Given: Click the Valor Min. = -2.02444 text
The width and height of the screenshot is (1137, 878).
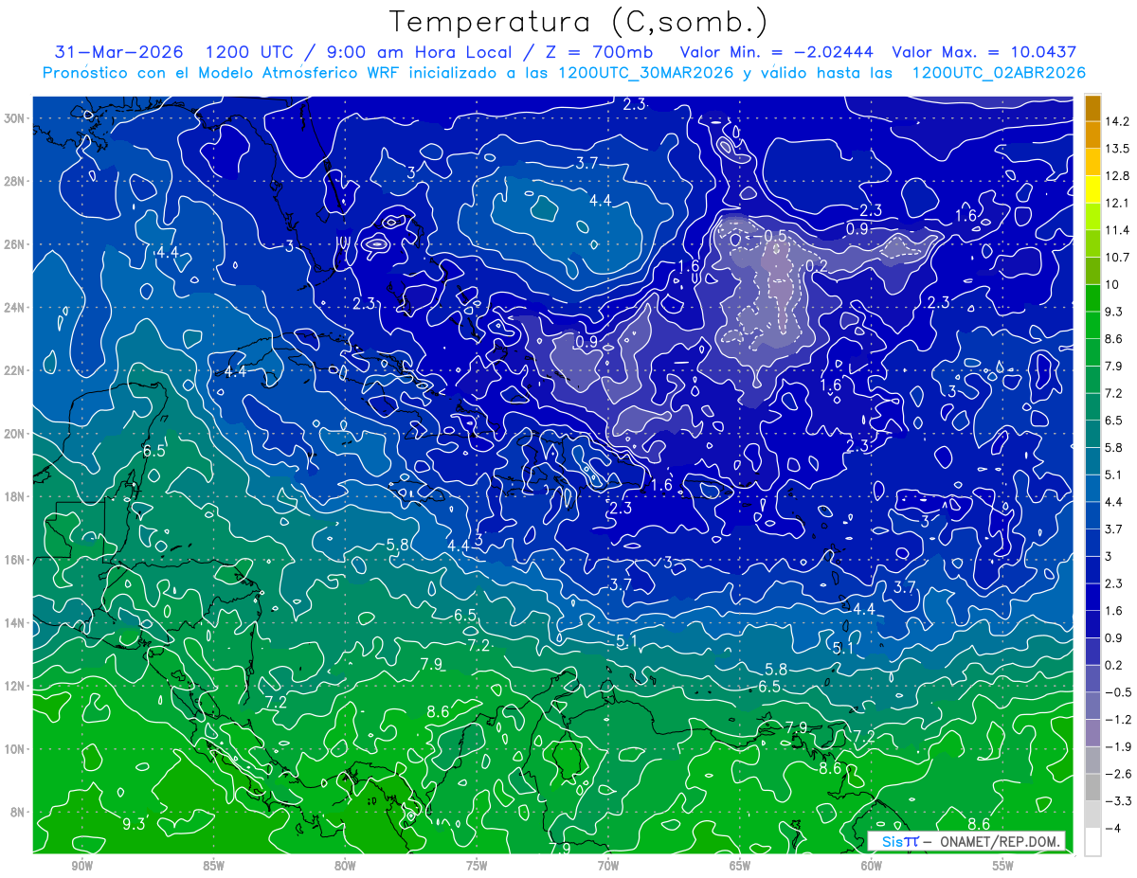Looking at the screenshot, I should pos(777,52).
